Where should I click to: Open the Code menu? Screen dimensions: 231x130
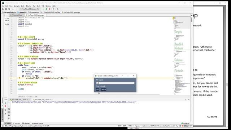tap(22, 6)
